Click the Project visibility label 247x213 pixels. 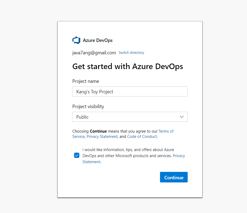point(88,107)
